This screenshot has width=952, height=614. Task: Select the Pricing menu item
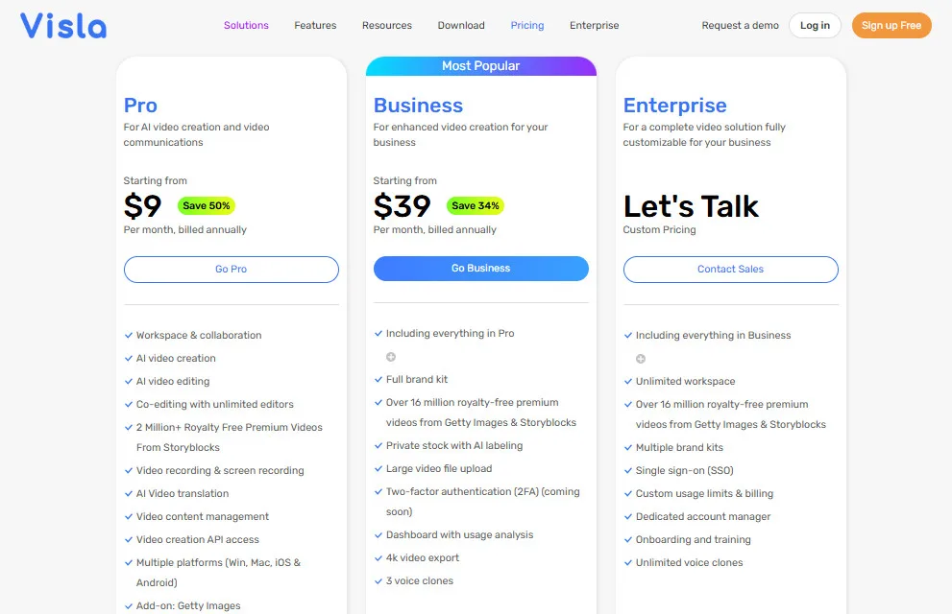[527, 25]
